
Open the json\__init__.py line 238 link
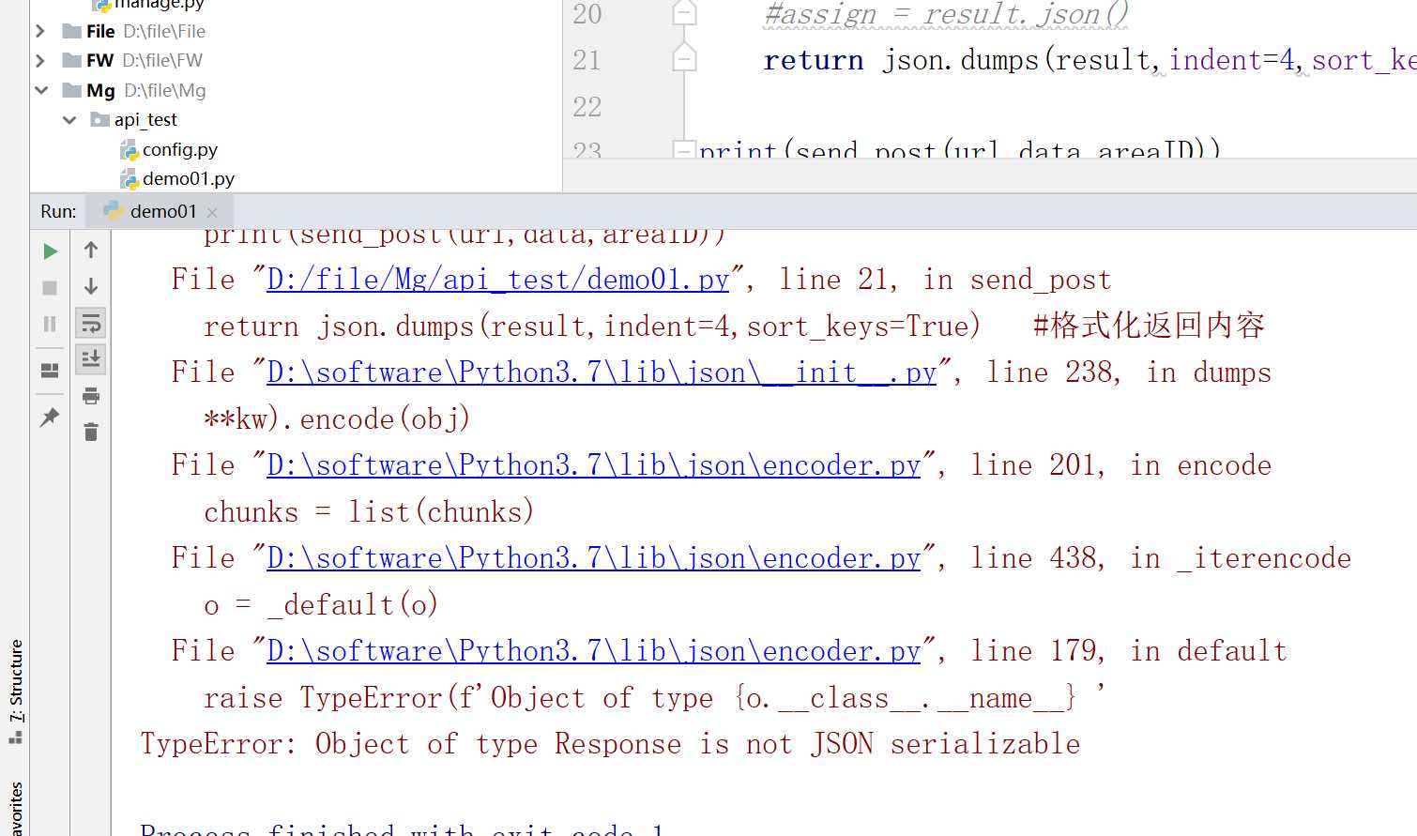602,372
